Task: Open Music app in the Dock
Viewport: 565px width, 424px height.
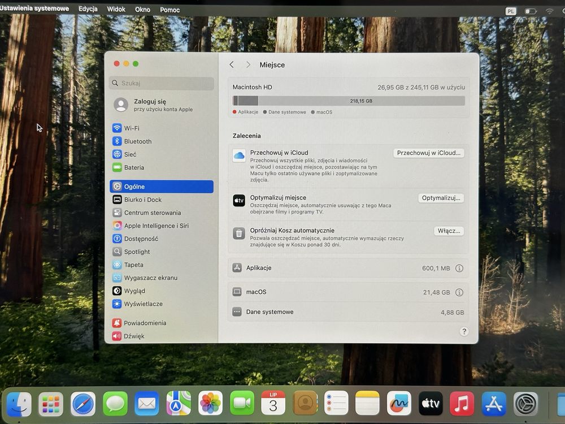Action: click(462, 404)
